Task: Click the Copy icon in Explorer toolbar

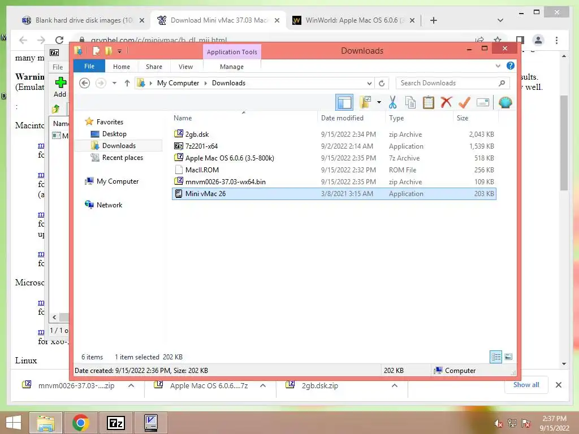Action: (411, 102)
